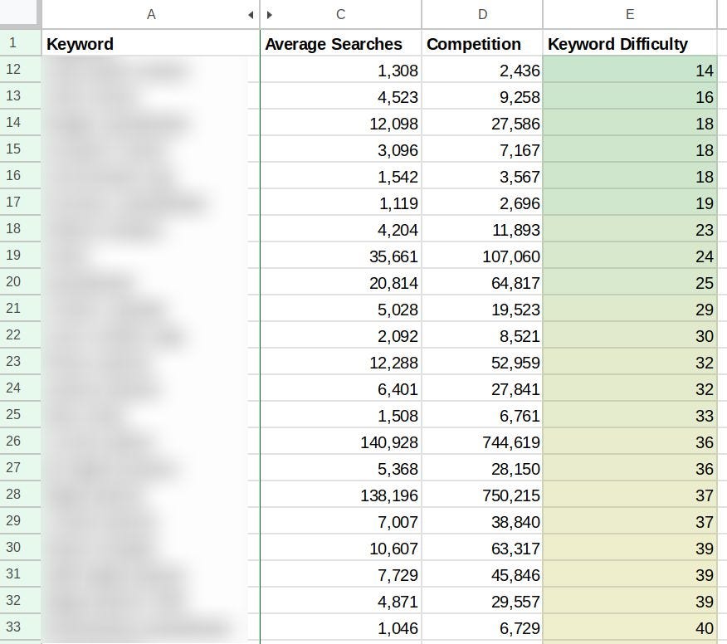
Task: Select column A header
Action: coord(151,14)
